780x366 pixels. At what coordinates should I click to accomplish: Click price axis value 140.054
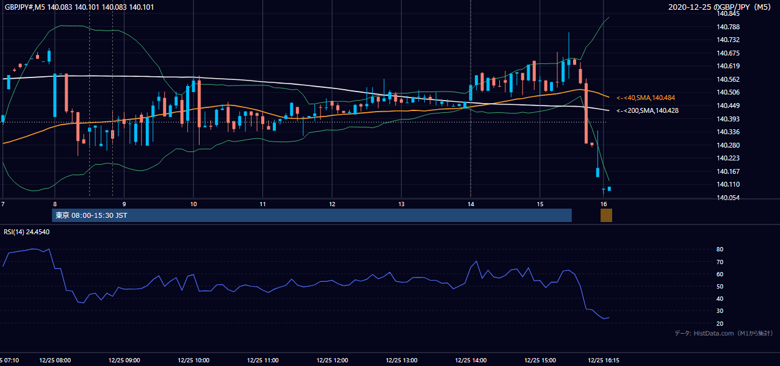pyautogui.click(x=728, y=198)
